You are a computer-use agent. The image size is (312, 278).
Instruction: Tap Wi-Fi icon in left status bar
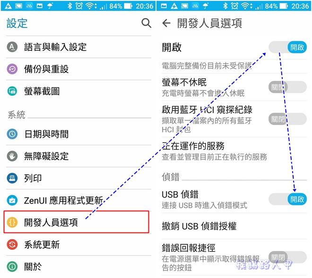[x=89, y=6]
